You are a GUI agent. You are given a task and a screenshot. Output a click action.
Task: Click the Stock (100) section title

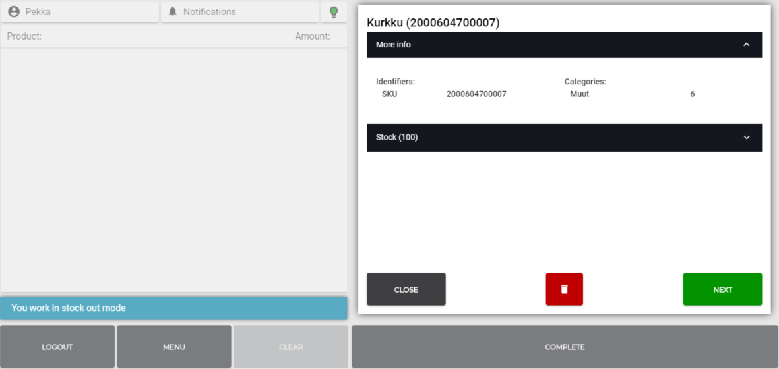point(396,138)
